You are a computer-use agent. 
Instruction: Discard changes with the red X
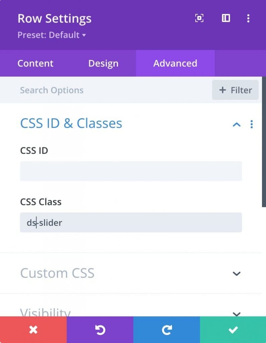pos(33,330)
